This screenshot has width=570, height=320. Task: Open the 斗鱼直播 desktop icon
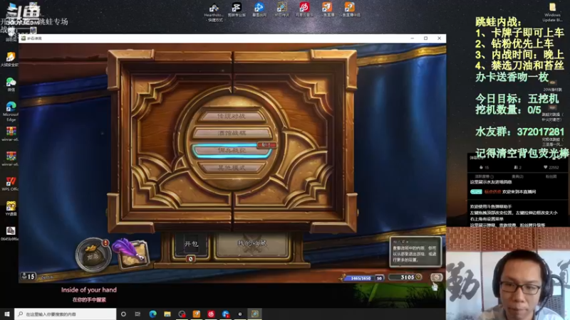pos(327,10)
